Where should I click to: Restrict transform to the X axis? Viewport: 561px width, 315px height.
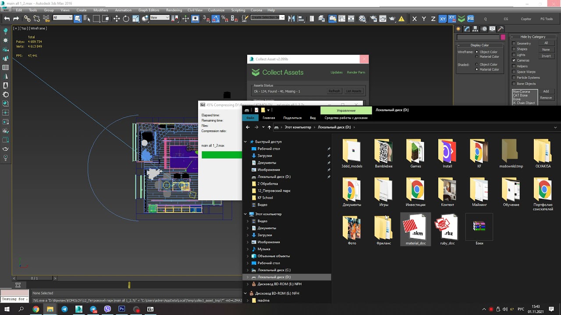[415, 19]
